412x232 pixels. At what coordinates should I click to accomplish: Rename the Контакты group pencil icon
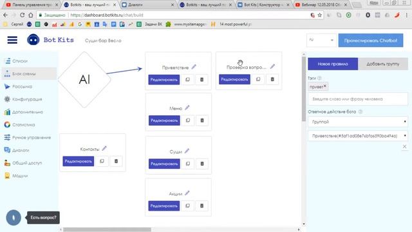pos(104,148)
